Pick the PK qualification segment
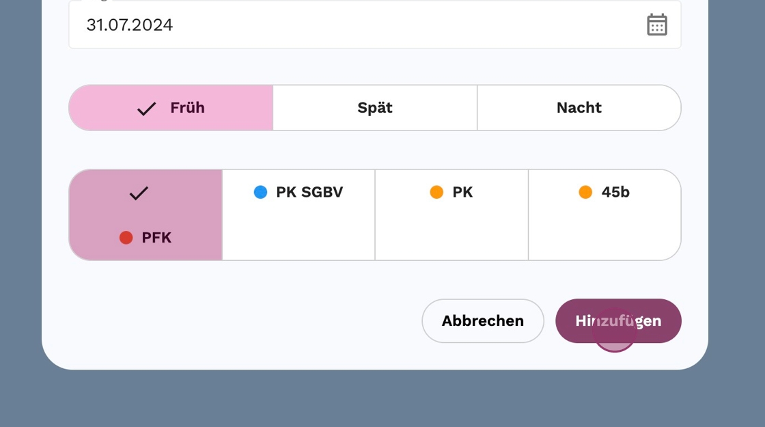This screenshot has width=765, height=427. (451, 215)
